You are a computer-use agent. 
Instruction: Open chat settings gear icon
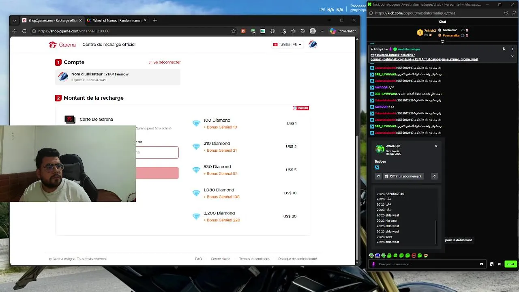coord(500,264)
